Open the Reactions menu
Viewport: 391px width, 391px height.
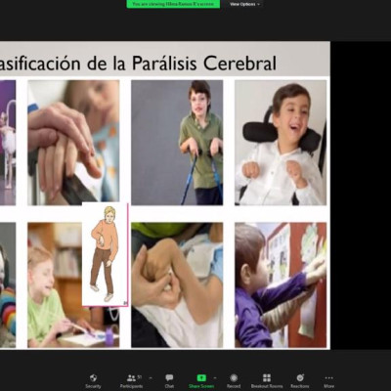coord(300,380)
